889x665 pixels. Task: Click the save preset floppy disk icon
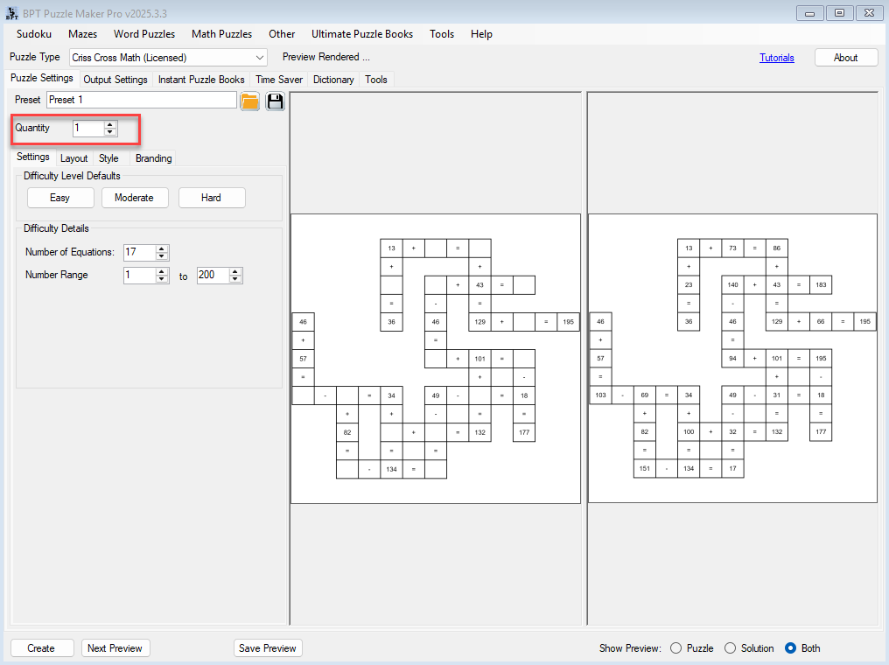coord(276,101)
